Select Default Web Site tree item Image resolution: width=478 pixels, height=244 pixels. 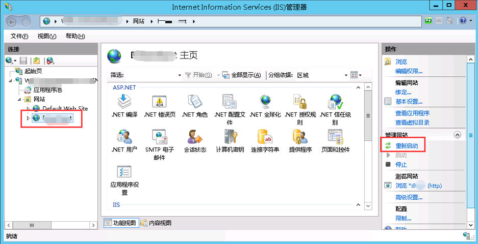pyautogui.click(x=65, y=108)
